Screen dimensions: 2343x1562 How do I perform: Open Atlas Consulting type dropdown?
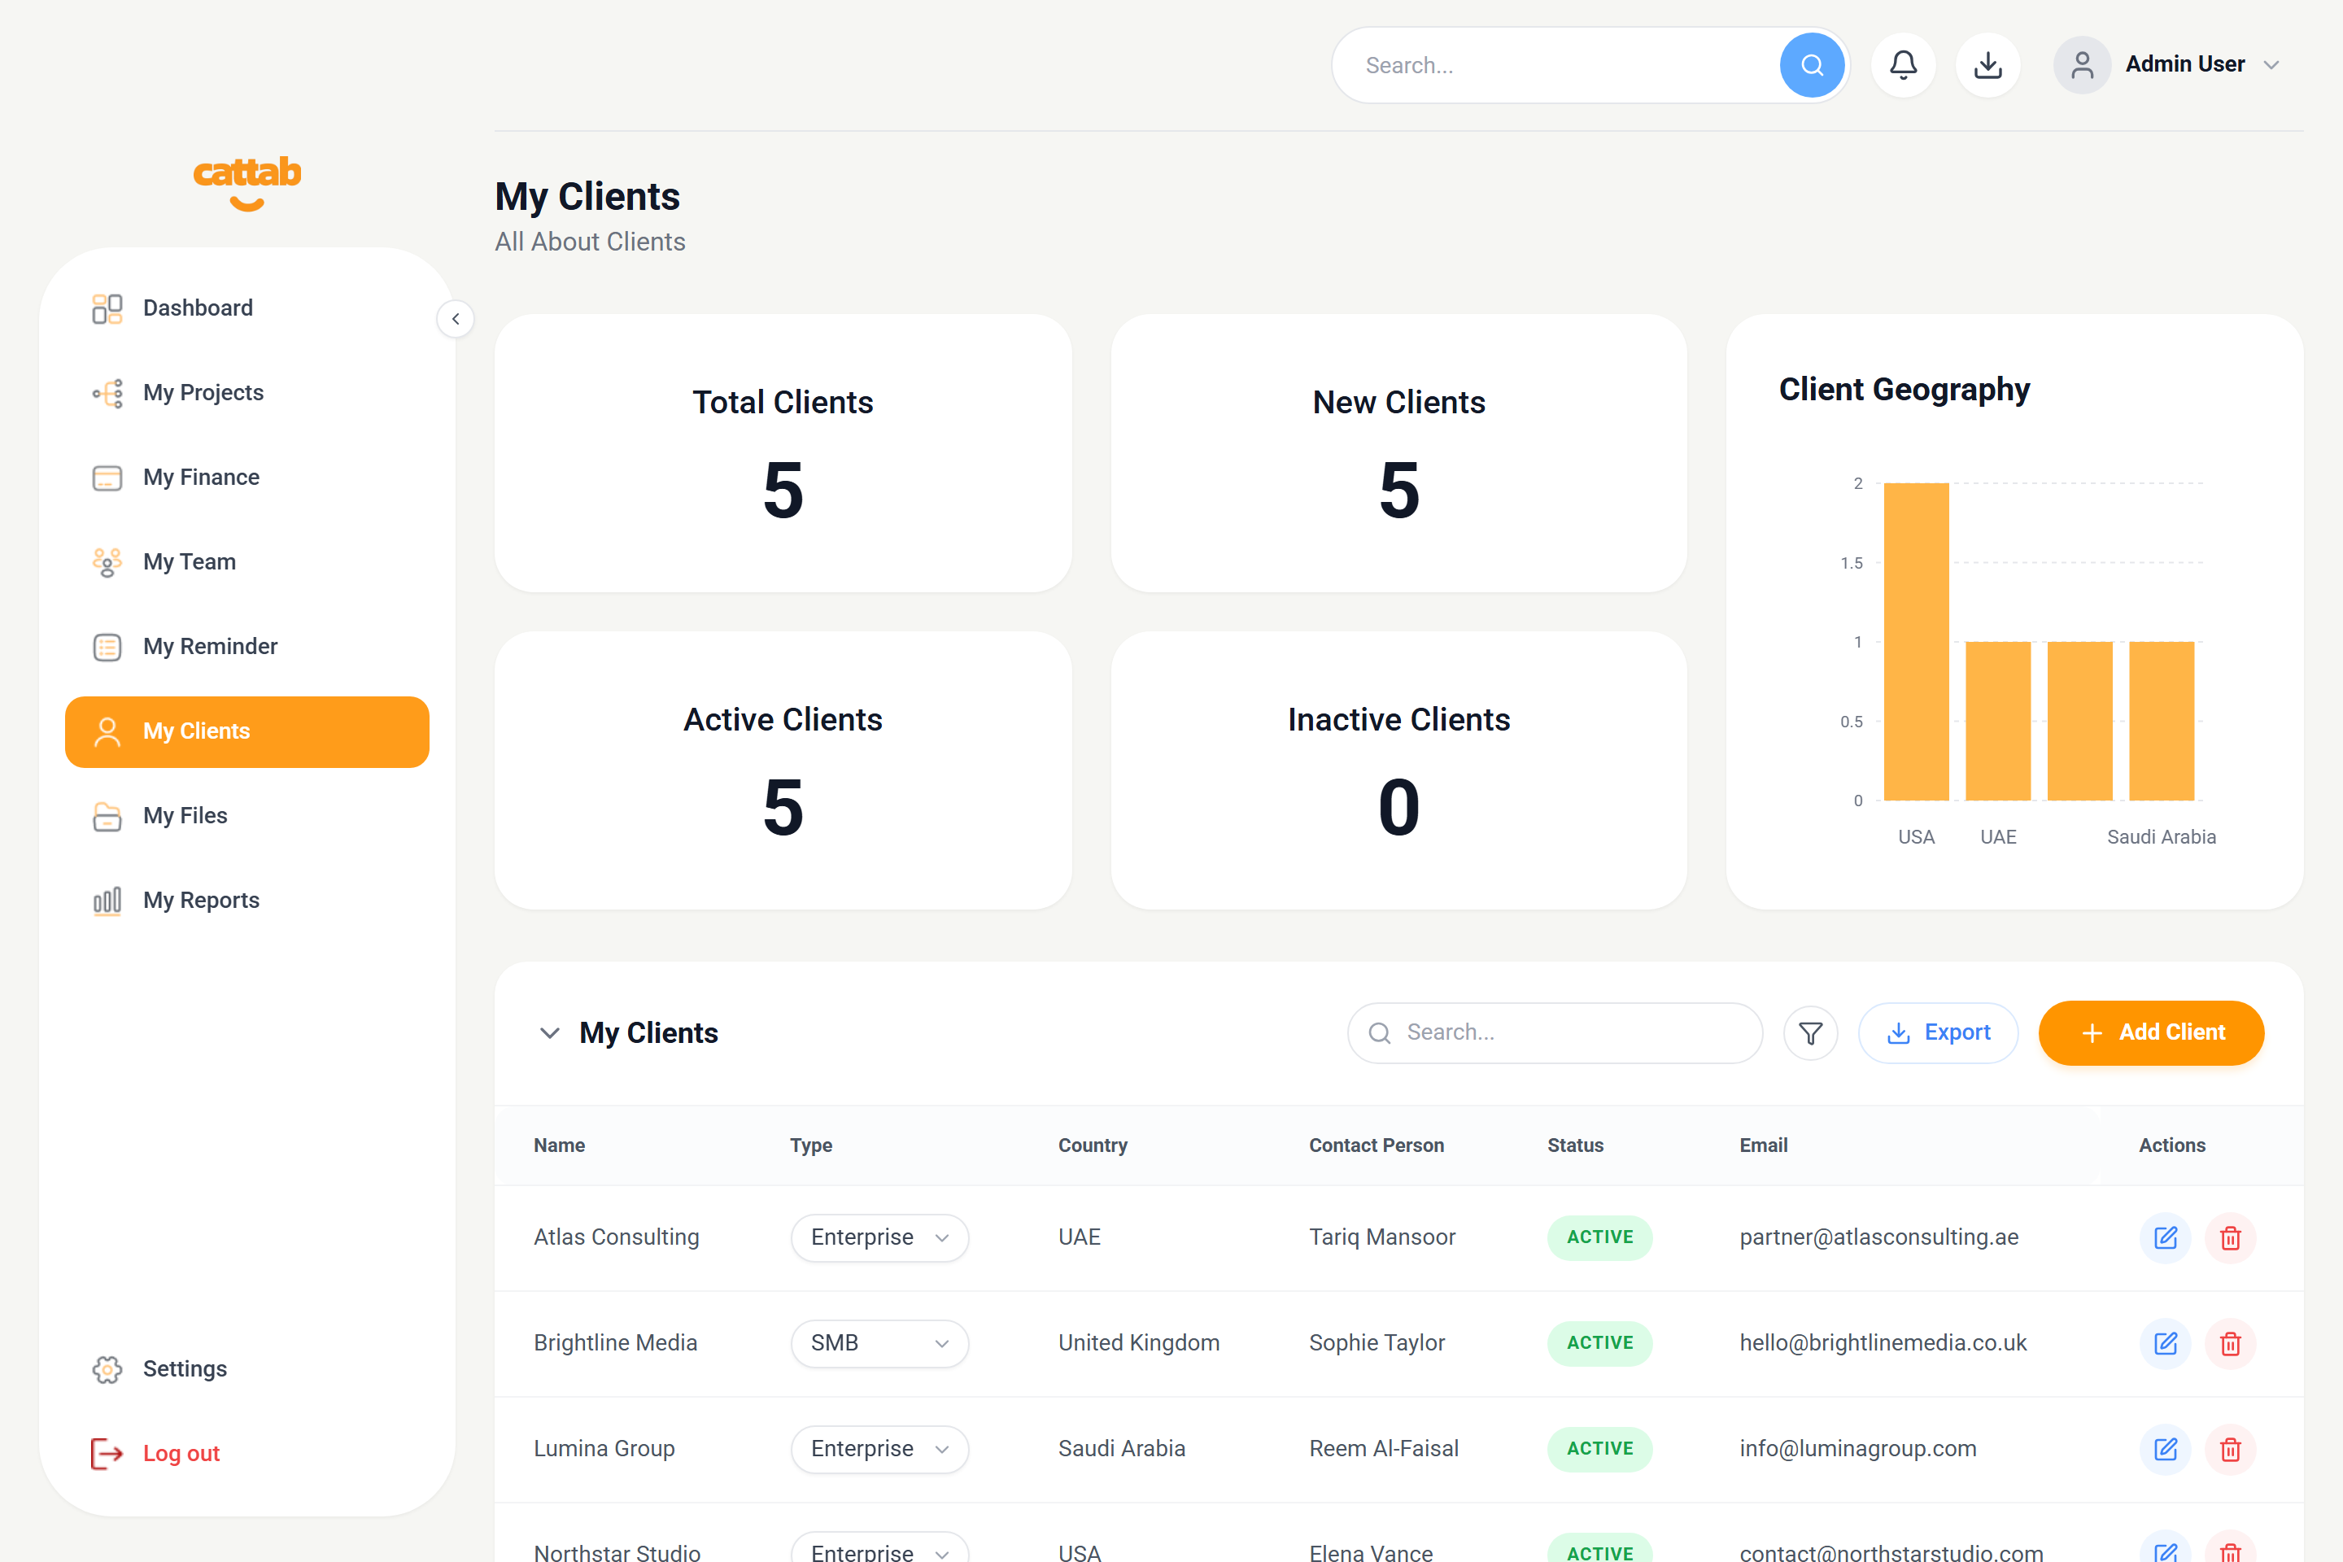[879, 1237]
